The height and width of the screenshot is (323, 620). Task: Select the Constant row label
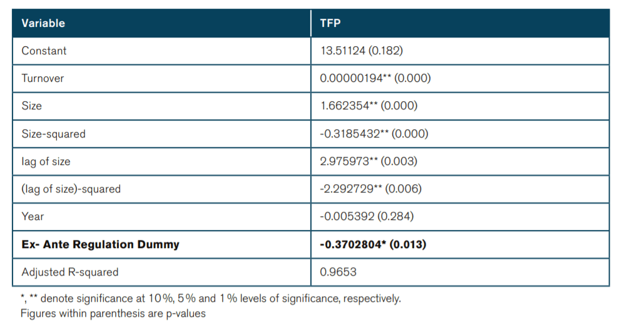(44, 51)
